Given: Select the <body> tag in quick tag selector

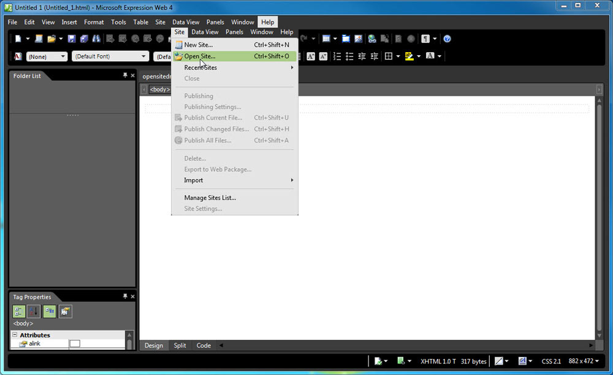Looking at the screenshot, I should tap(159, 89).
